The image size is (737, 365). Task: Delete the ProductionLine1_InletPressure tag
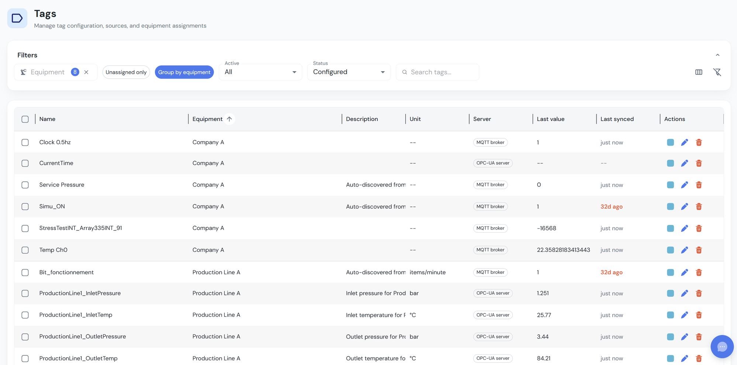point(699,293)
